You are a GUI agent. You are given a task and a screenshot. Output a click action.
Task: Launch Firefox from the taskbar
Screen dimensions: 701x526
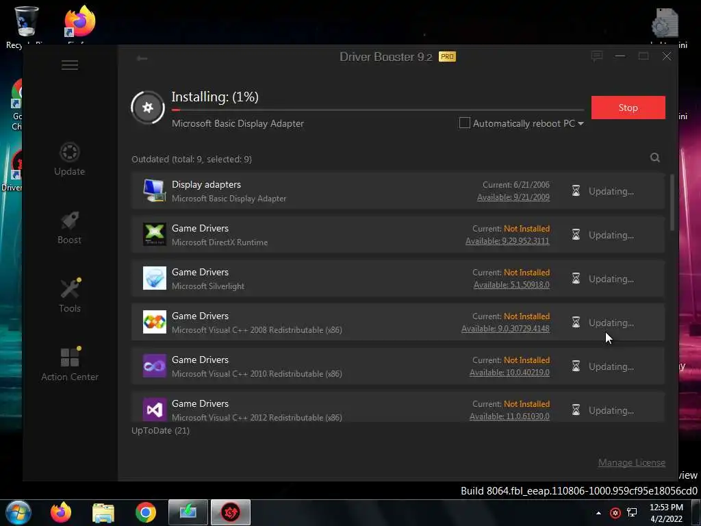click(x=61, y=512)
